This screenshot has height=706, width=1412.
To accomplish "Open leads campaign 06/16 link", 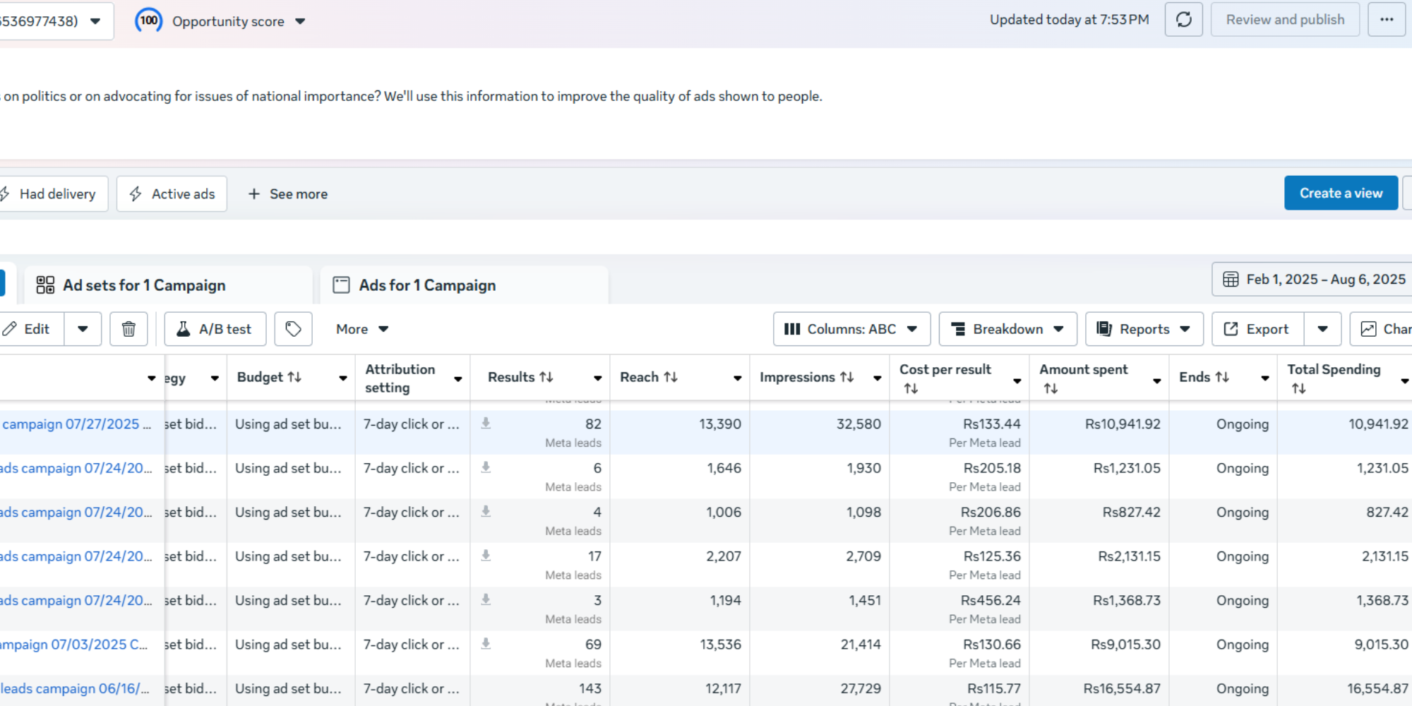I will [75, 688].
